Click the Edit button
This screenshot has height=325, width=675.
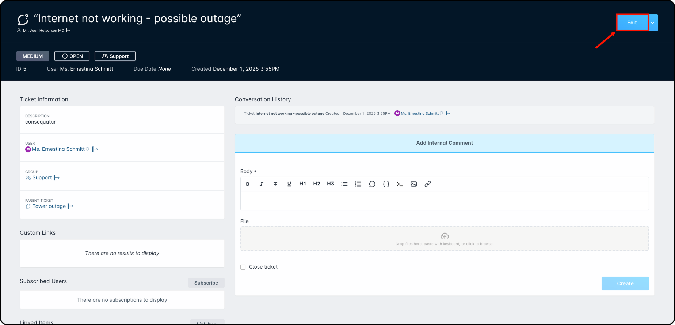click(x=632, y=23)
